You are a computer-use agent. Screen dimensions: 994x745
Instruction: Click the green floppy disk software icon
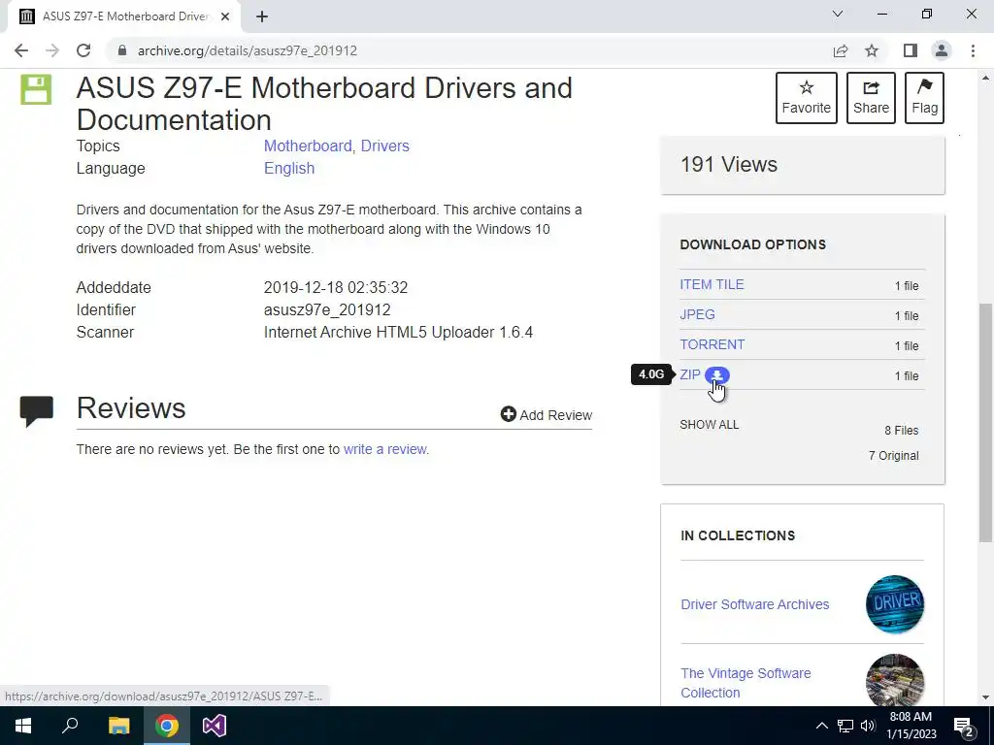coord(36,89)
